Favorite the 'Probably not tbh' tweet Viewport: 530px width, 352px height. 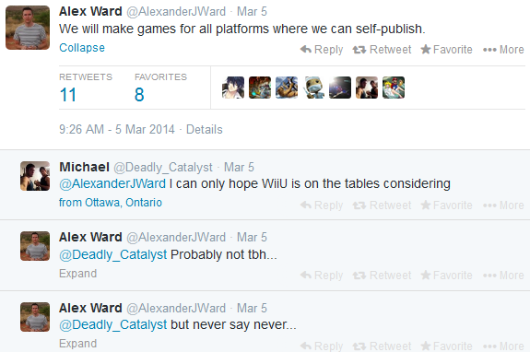(446, 276)
